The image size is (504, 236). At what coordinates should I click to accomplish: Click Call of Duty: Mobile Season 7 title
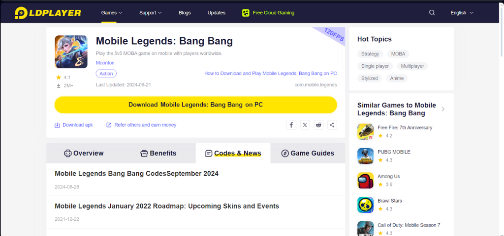pos(409,225)
